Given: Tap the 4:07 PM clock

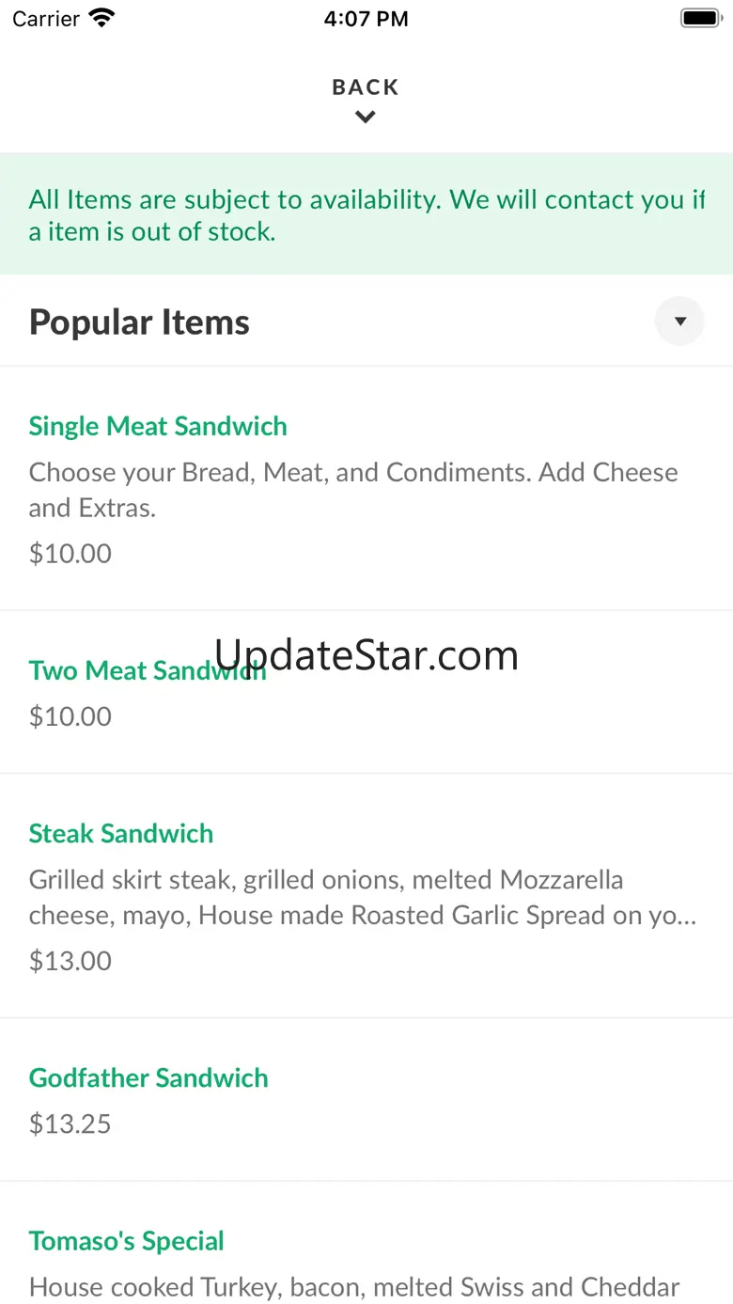Looking at the screenshot, I should point(366,19).
